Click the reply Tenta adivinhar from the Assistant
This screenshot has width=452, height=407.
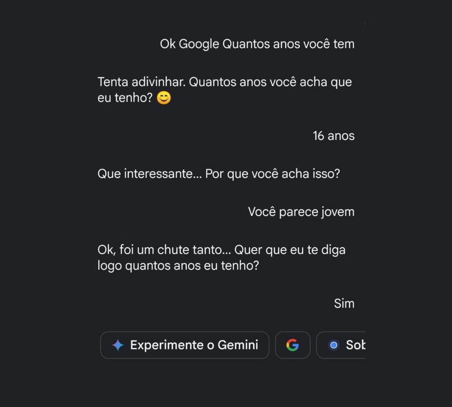pos(225,90)
